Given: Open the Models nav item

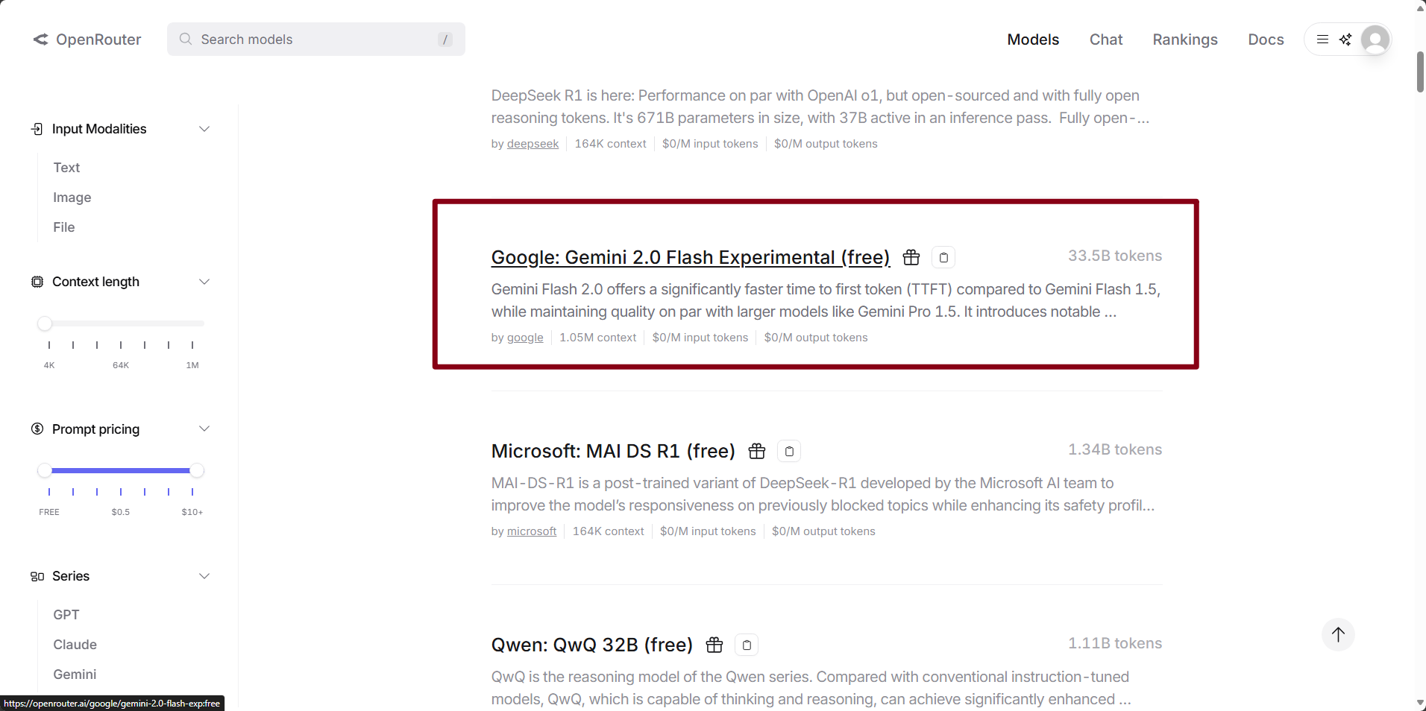Looking at the screenshot, I should 1033,39.
